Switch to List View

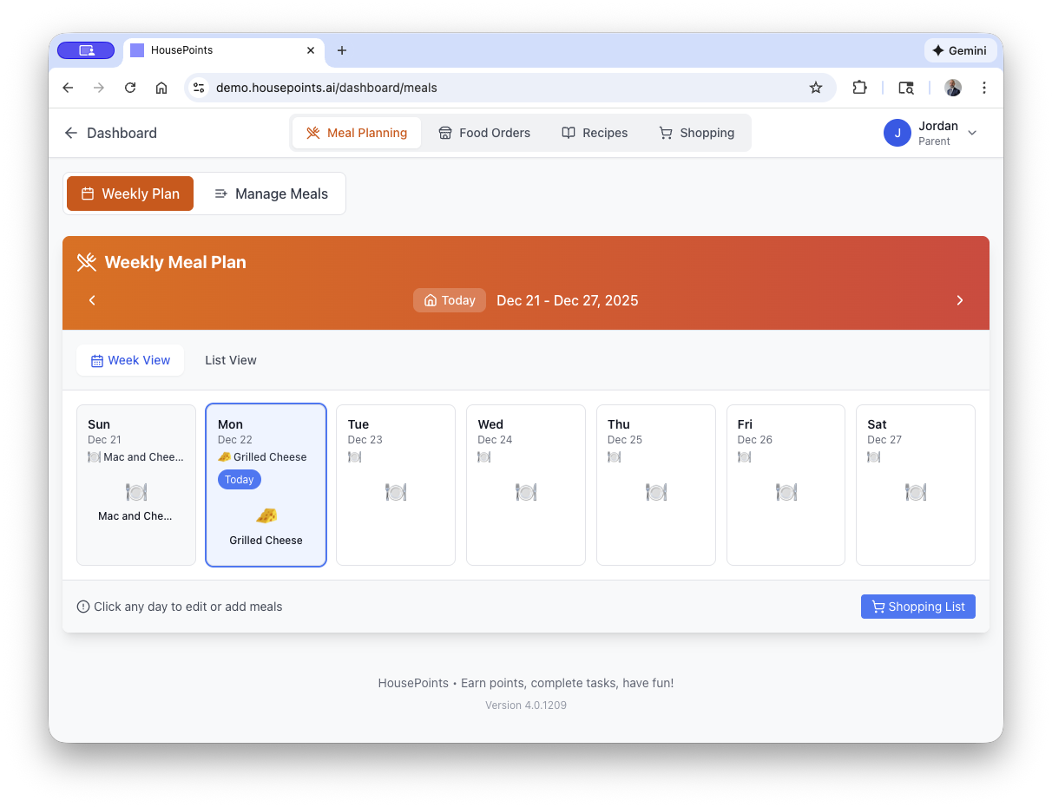point(231,360)
